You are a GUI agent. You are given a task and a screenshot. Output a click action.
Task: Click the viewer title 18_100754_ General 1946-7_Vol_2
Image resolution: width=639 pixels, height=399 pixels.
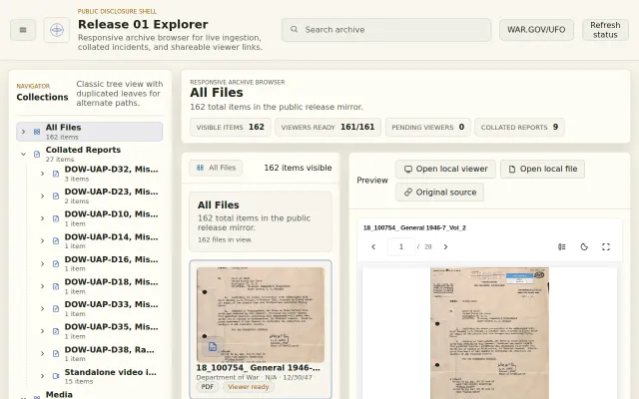414,228
